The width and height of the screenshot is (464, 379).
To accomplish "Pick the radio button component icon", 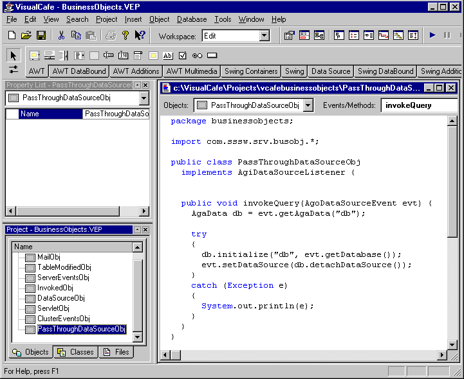I will click(197, 55).
